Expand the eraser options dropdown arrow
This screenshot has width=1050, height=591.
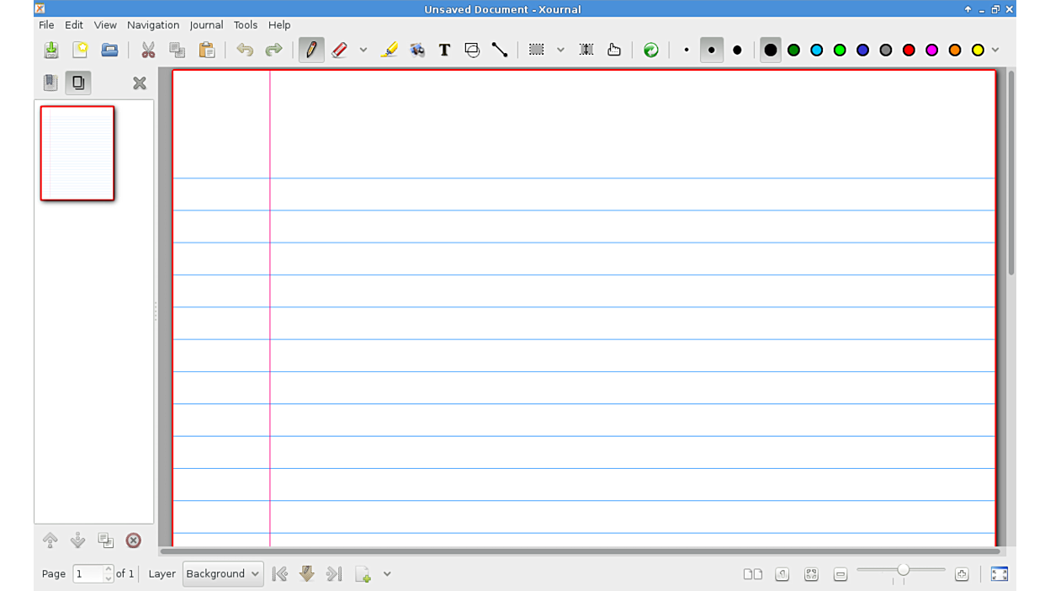[x=363, y=50]
